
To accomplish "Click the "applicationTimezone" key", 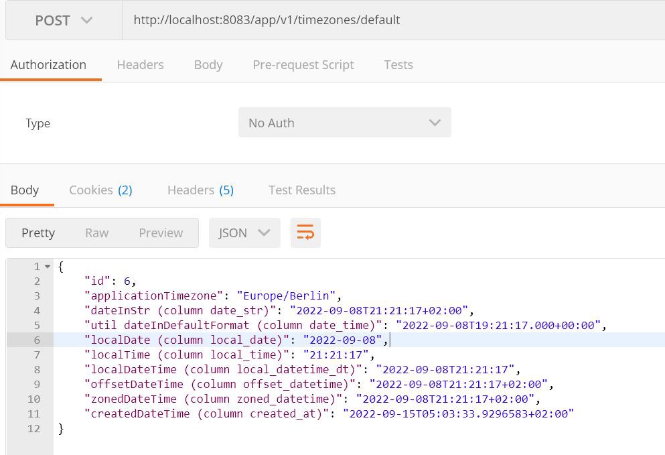I will coord(153,296).
